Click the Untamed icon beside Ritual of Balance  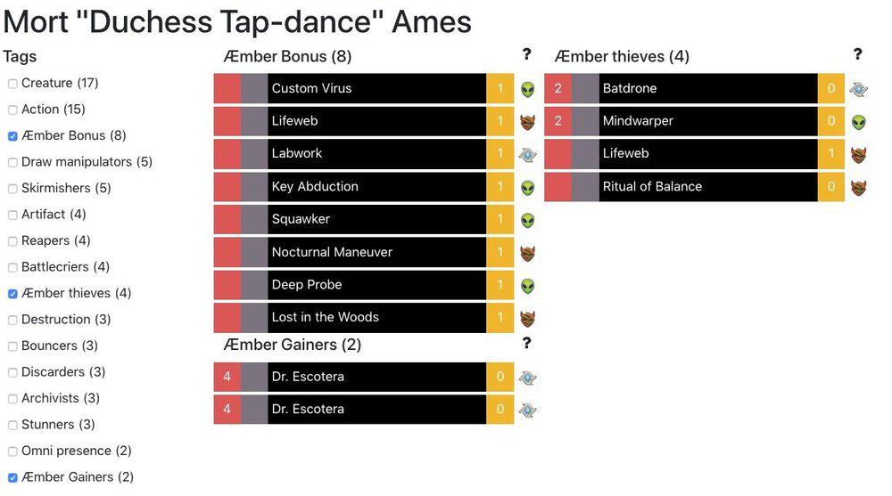click(x=858, y=187)
